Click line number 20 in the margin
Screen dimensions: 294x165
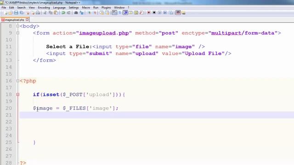click(9, 108)
